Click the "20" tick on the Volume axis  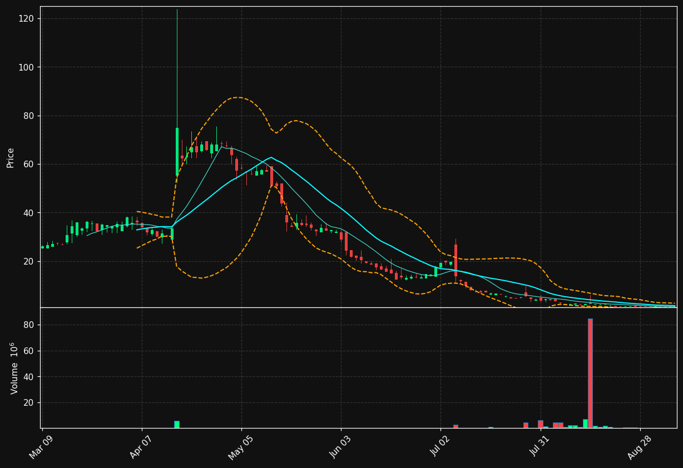[x=29, y=402]
